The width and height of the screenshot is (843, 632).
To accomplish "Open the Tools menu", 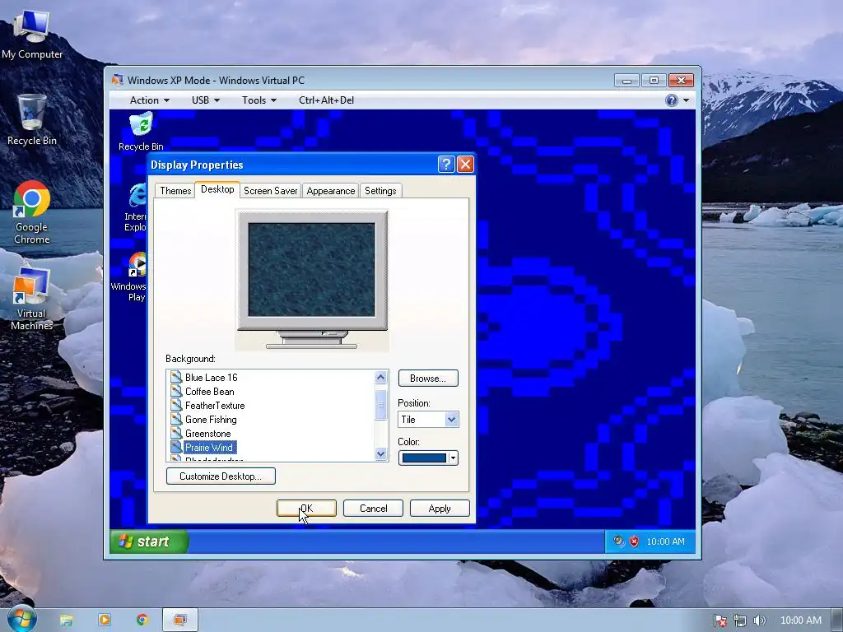I will click(x=259, y=100).
